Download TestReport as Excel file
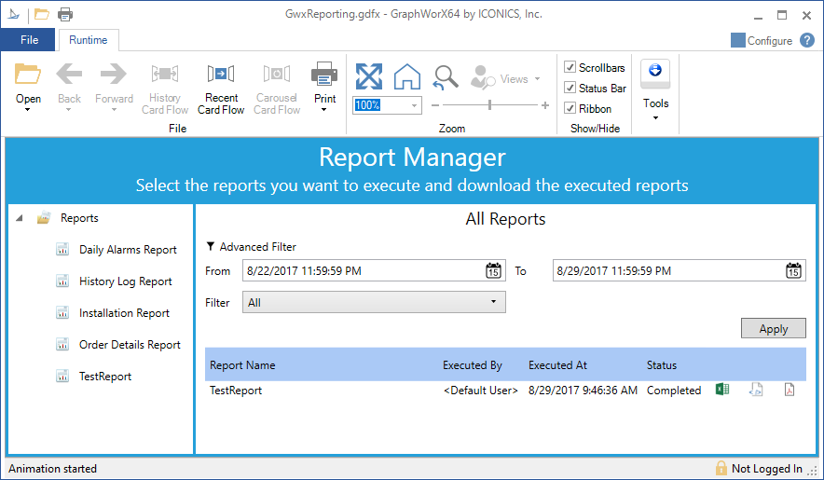Image resolution: width=824 pixels, height=480 pixels. 721,391
